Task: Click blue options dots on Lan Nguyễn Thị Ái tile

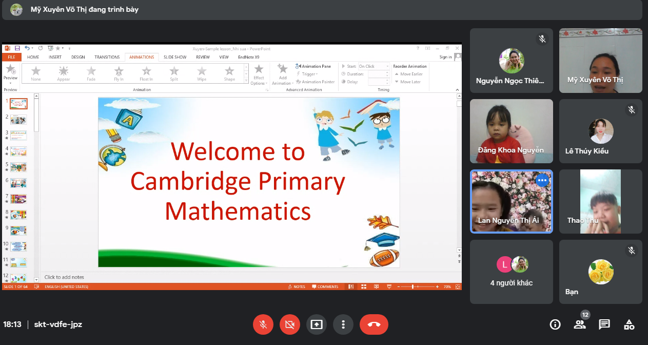Action: pyautogui.click(x=542, y=180)
